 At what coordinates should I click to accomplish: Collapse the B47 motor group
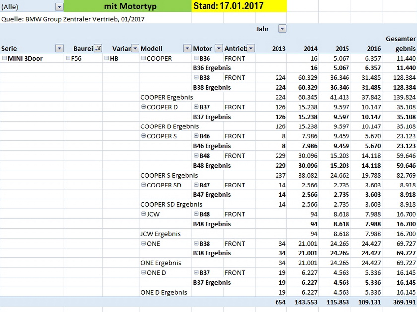click(196, 185)
